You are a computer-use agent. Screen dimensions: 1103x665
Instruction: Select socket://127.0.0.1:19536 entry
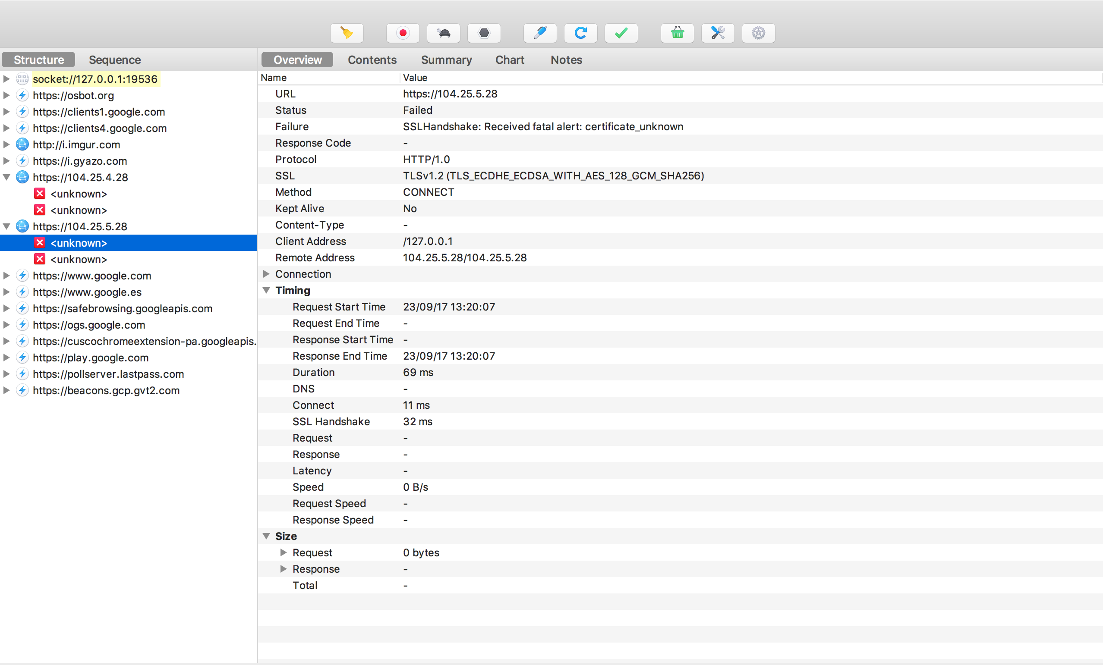95,79
